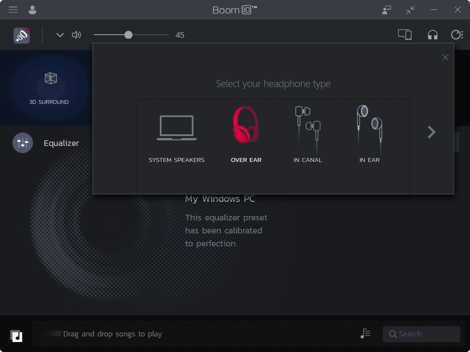The height and width of the screenshot is (352, 470).
Task: Open the hamburger menu
Action: point(13,10)
